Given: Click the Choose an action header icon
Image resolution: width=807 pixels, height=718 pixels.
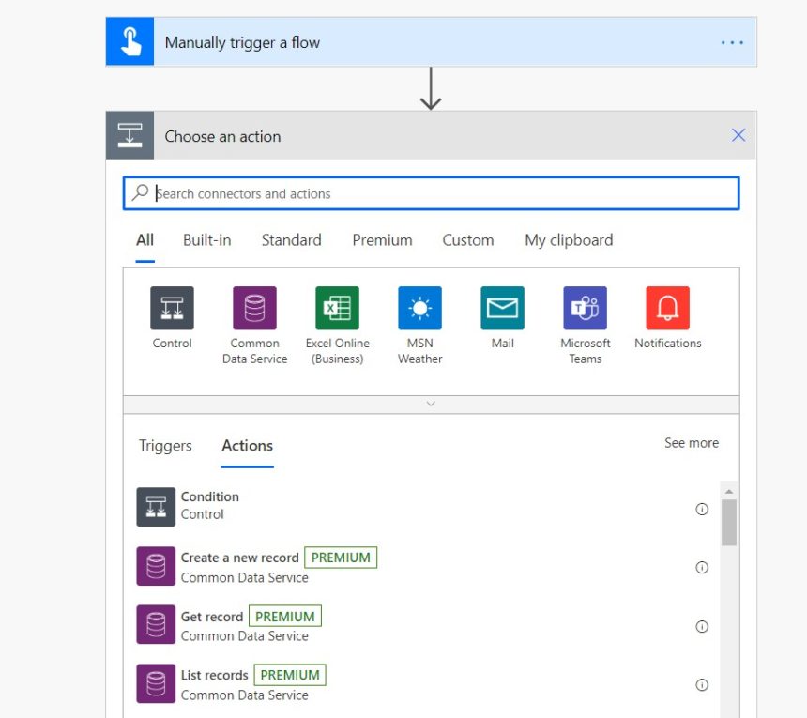Looking at the screenshot, I should (129, 135).
